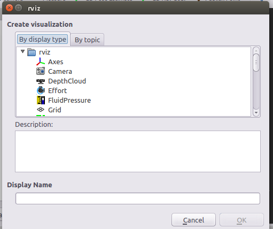Switch to the By display type tab
This screenshot has height=229, width=273.
[43, 39]
